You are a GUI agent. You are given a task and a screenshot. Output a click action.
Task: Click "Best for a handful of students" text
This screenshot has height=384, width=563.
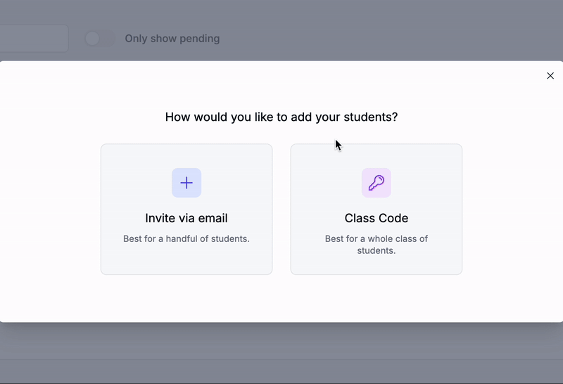[x=186, y=238]
